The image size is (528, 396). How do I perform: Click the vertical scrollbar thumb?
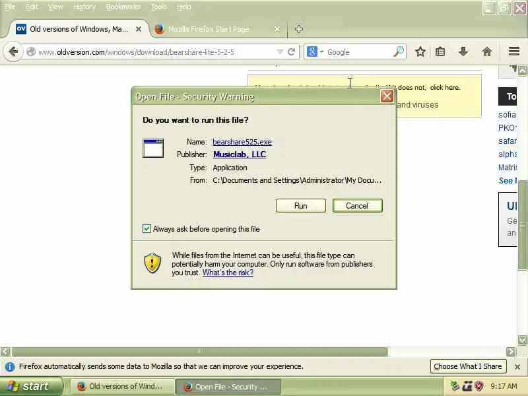(x=522, y=224)
